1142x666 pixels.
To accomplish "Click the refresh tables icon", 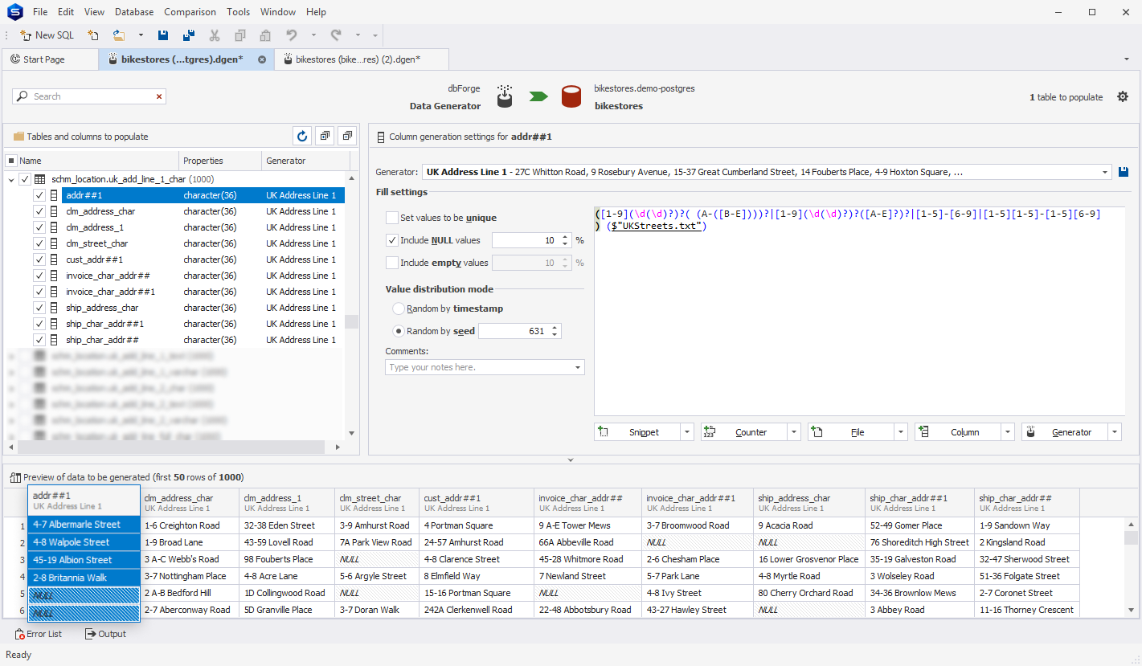I will (302, 136).
